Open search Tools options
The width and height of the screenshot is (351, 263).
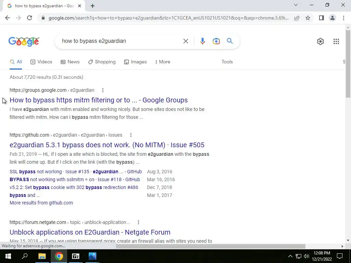(x=227, y=62)
